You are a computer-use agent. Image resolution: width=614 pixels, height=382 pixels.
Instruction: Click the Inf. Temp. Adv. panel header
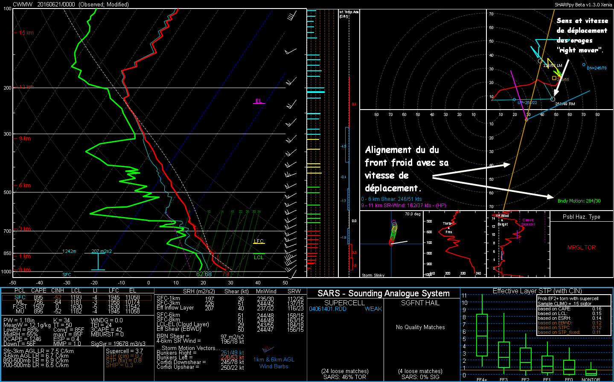(x=349, y=14)
